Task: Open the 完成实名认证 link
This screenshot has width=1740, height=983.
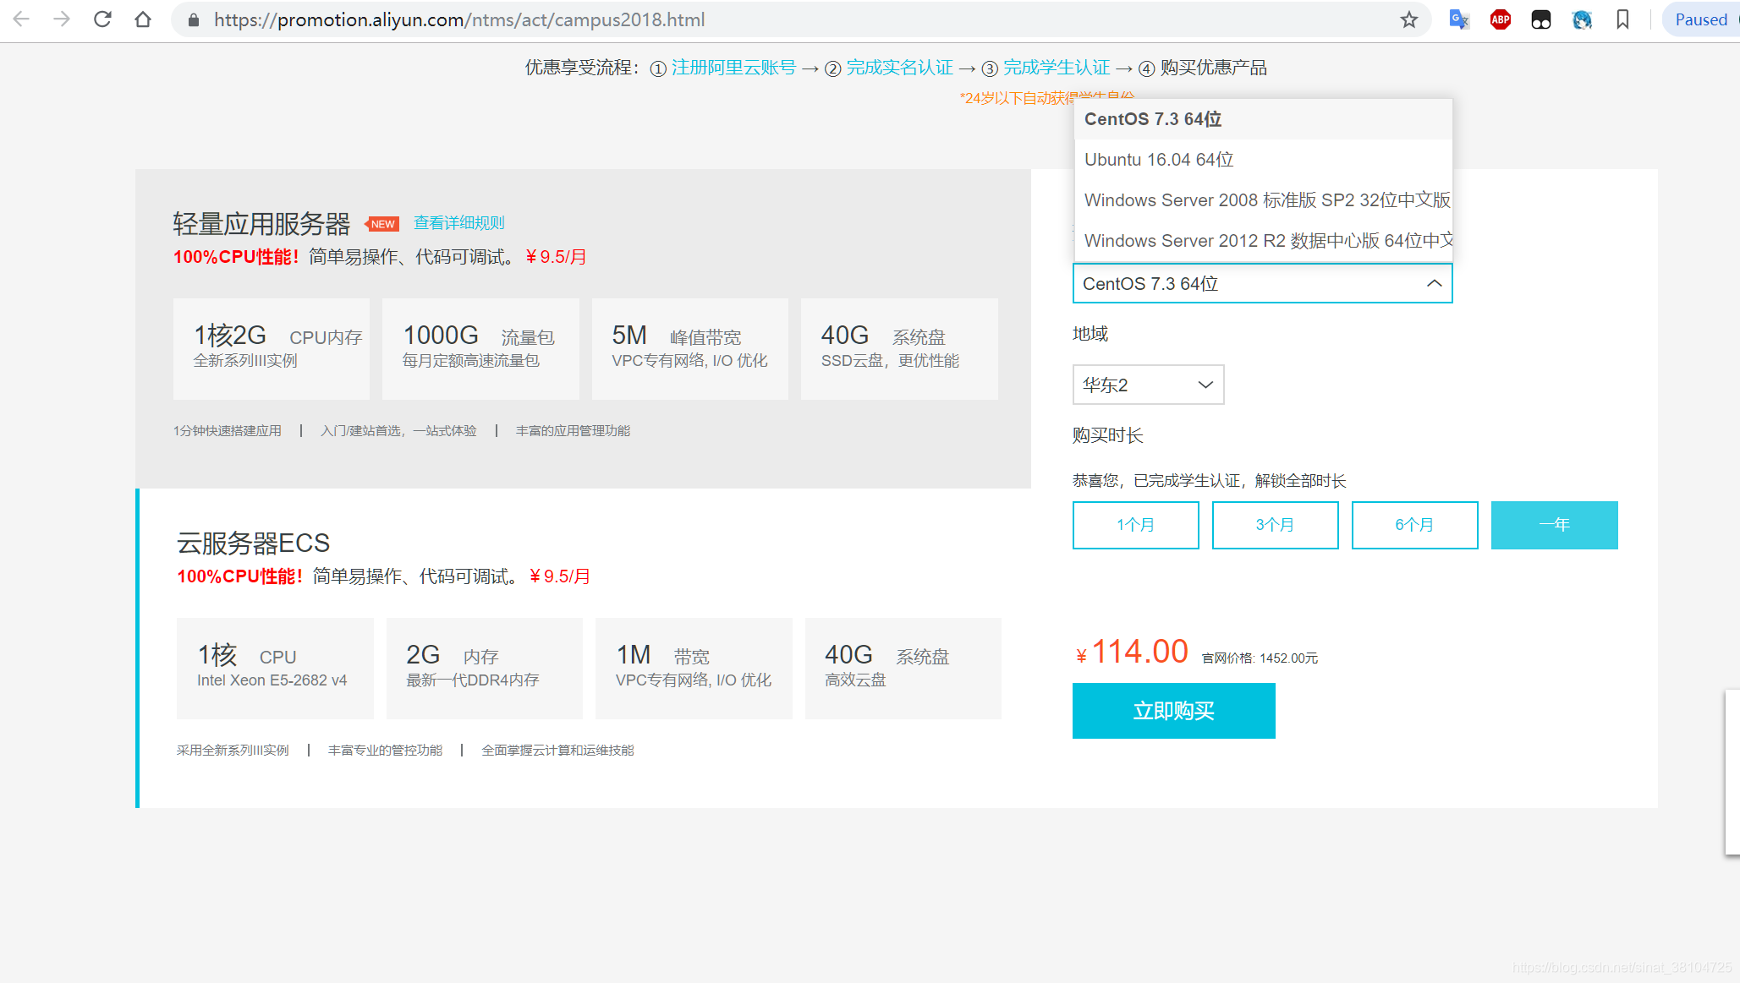Action: point(899,68)
